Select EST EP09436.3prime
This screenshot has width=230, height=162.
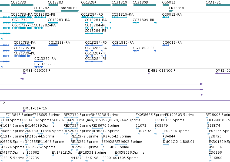pos(163,134)
